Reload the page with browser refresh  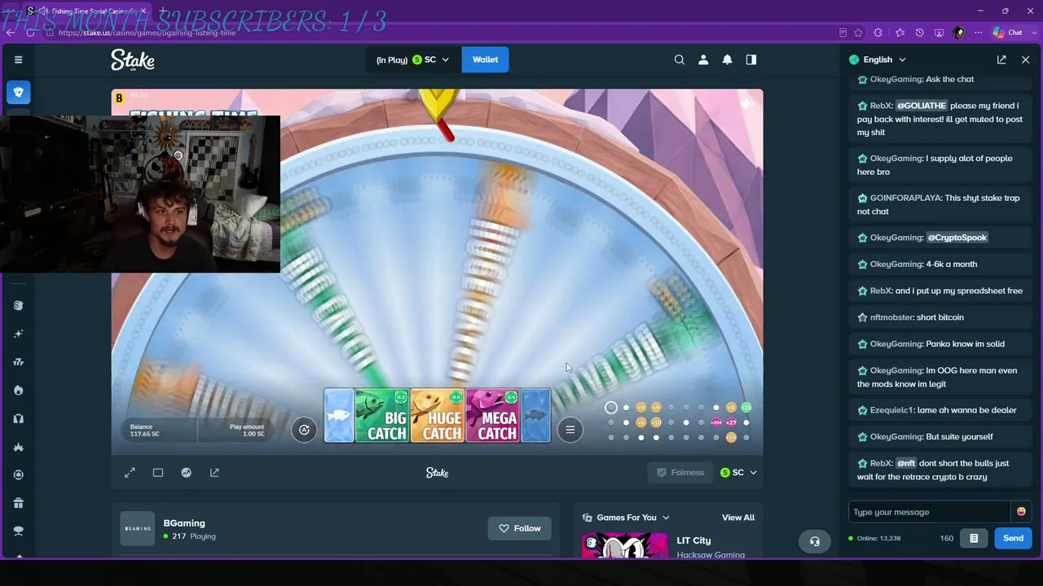point(29,33)
